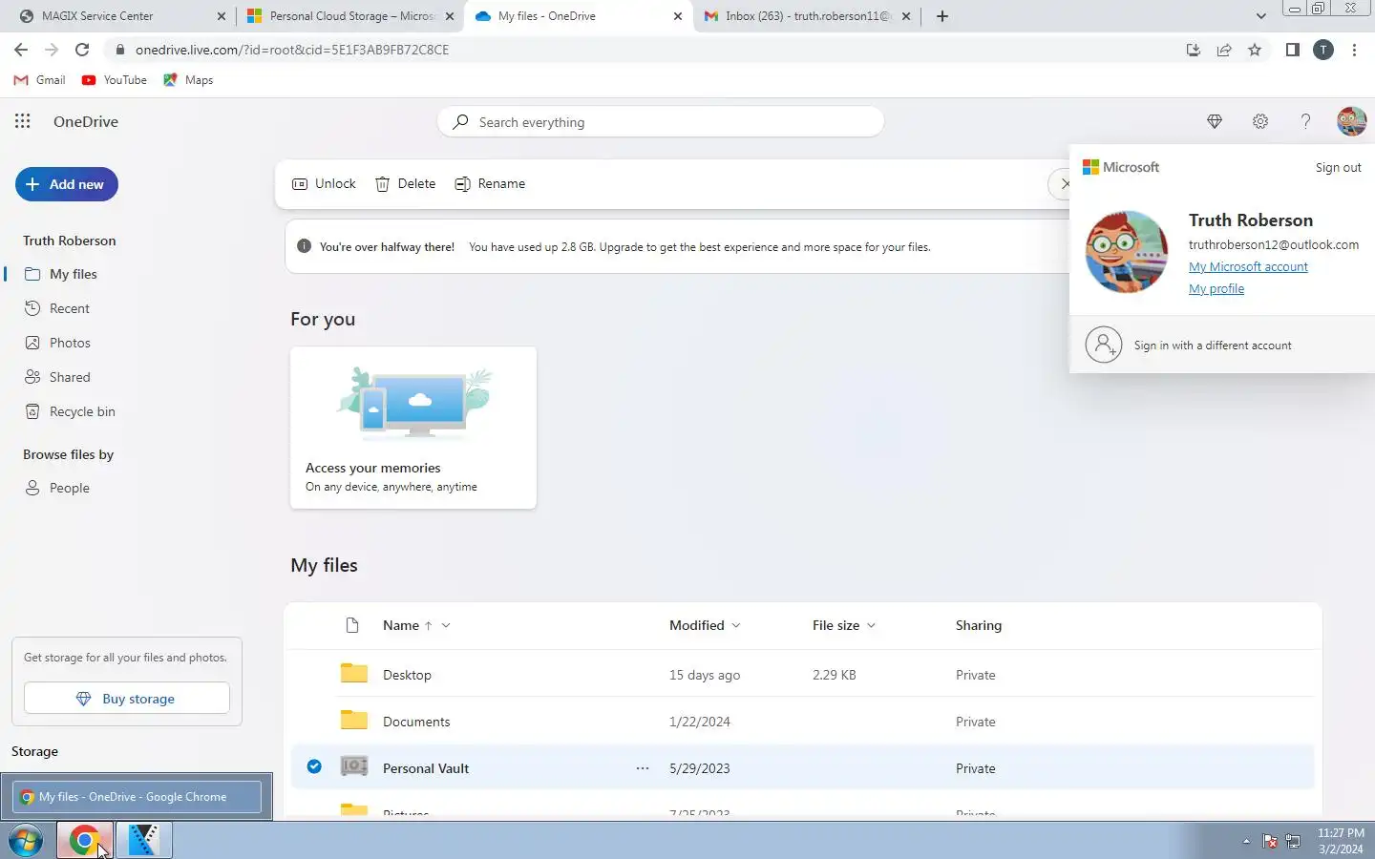Click the Desktop folder icon
1375x859 pixels.
(354, 674)
